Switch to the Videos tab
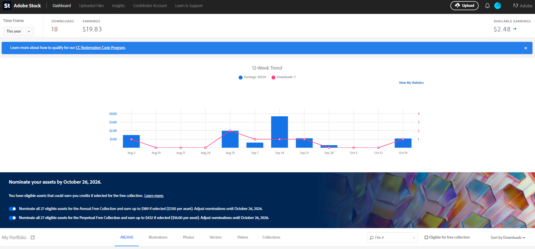535x249 pixels. click(243, 237)
